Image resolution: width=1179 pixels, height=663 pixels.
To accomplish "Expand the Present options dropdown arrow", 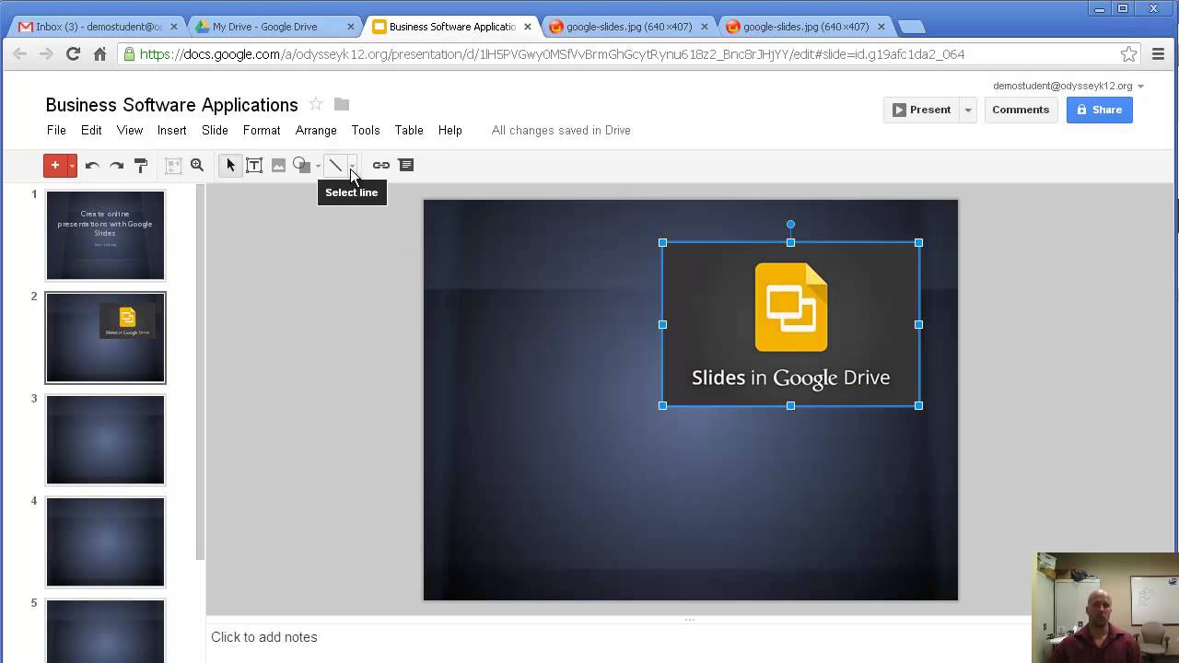I will tap(968, 110).
